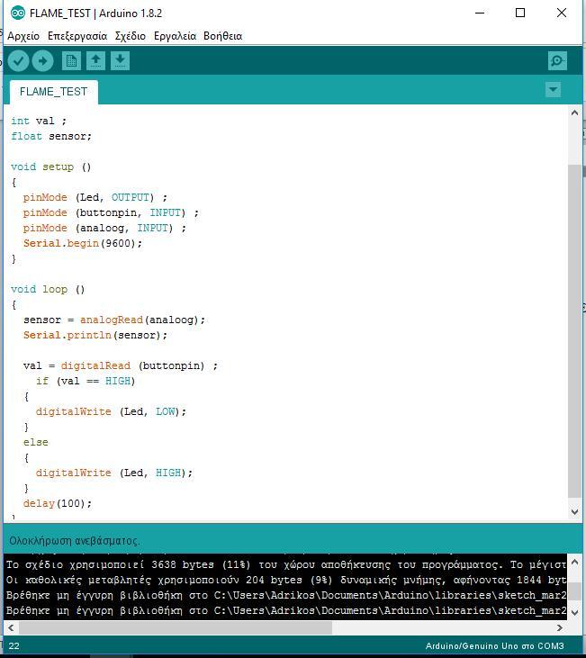Maximize the Arduino window
Image resolution: width=586 pixels, height=658 pixels.
click(x=520, y=13)
